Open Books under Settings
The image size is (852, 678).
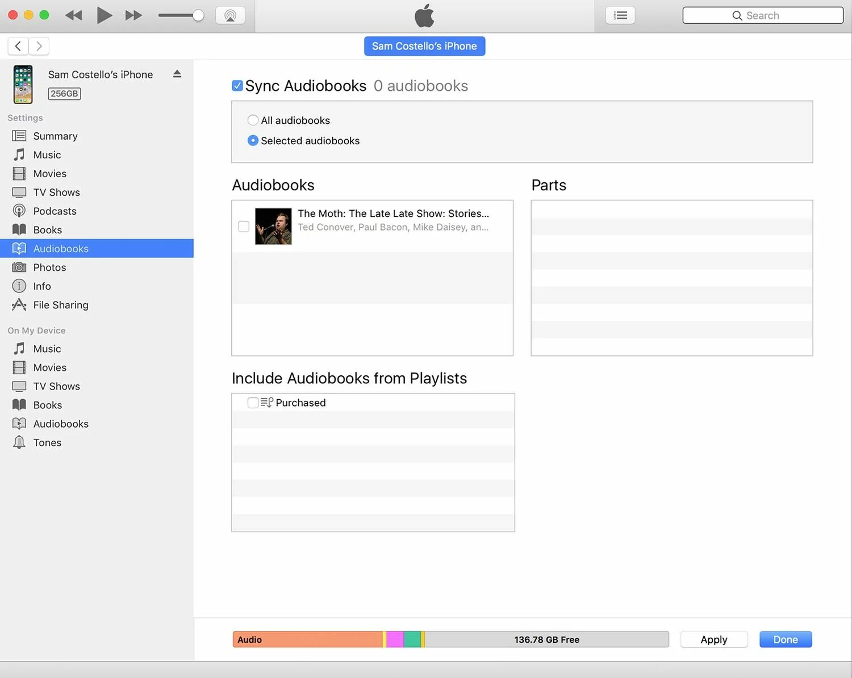97,229
